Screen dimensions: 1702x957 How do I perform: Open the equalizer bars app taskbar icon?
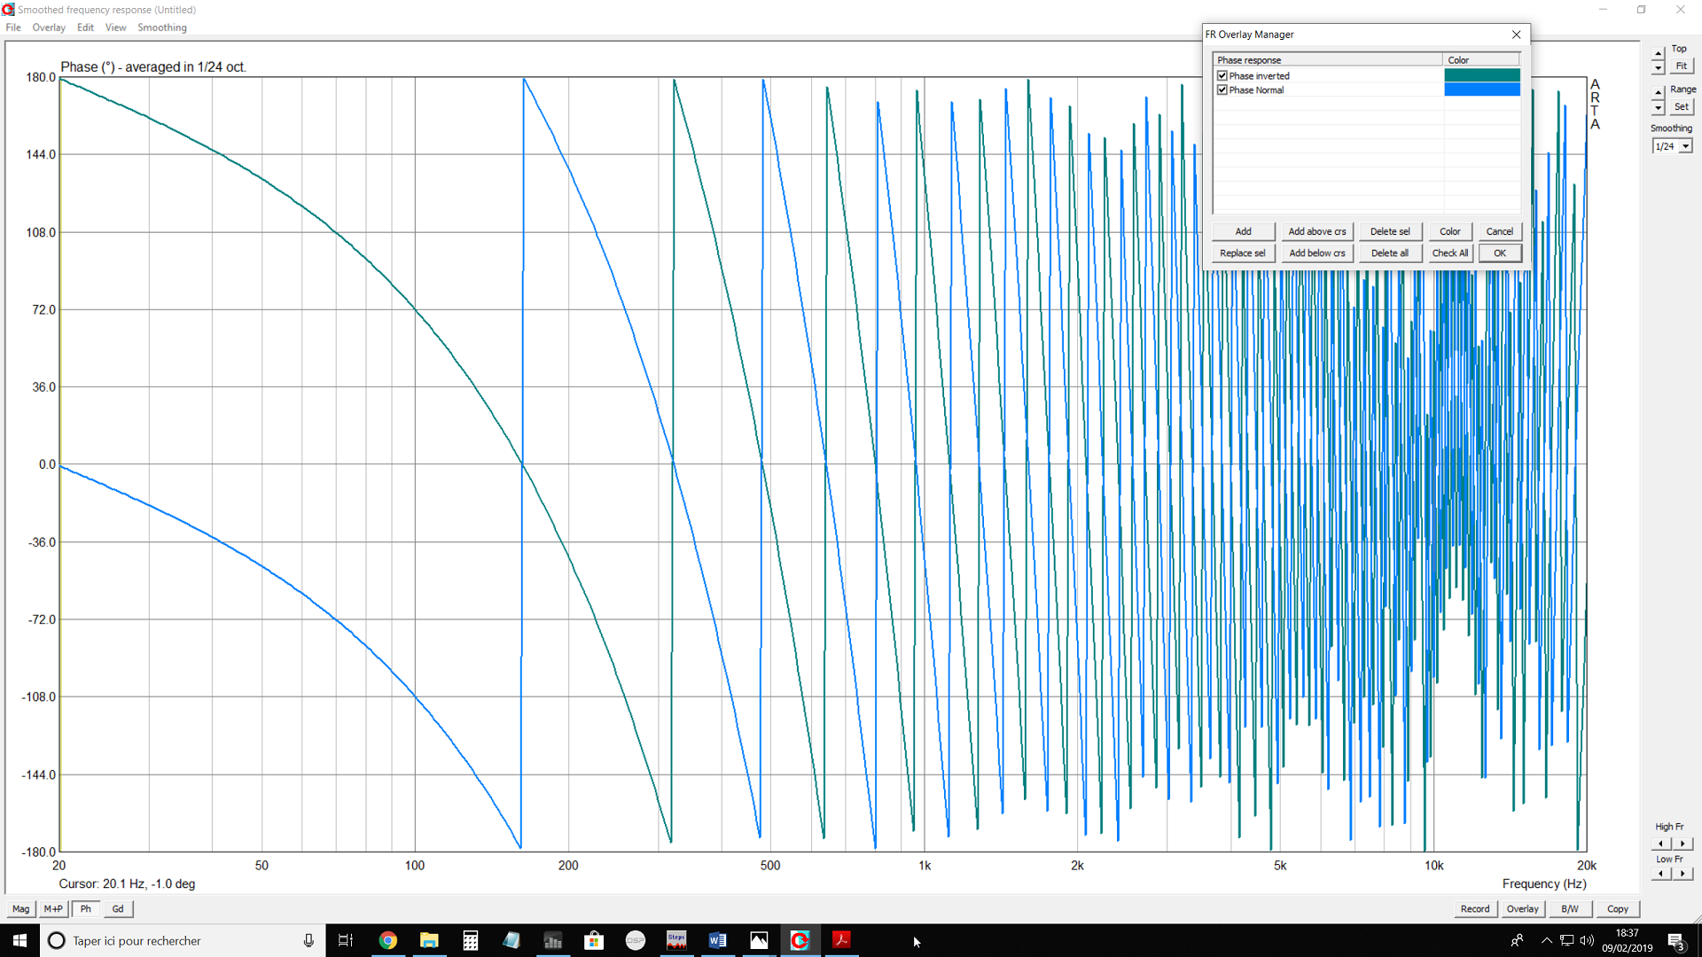tap(553, 940)
